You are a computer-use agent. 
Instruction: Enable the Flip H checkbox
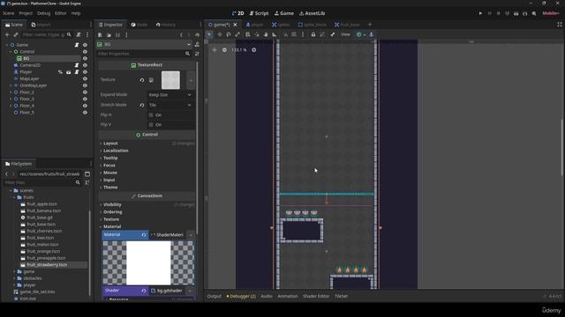pos(151,115)
